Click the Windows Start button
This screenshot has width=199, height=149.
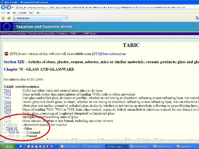[x=8, y=147]
